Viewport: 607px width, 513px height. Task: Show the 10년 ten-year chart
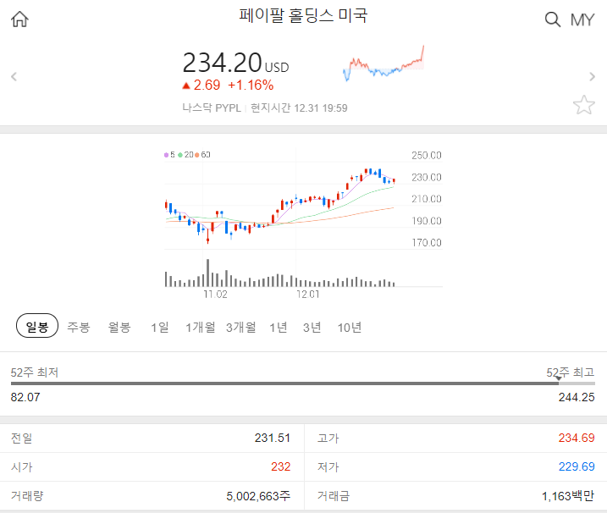tap(349, 327)
